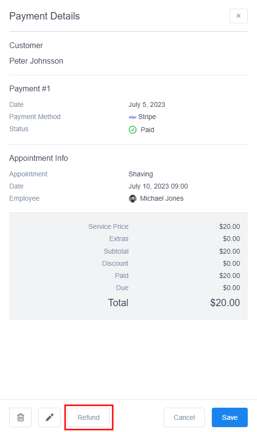Save the payment details
Image resolution: width=257 pixels, height=432 pixels.
click(230, 417)
